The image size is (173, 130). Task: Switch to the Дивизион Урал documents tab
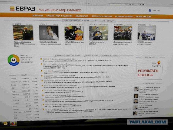point(91,56)
